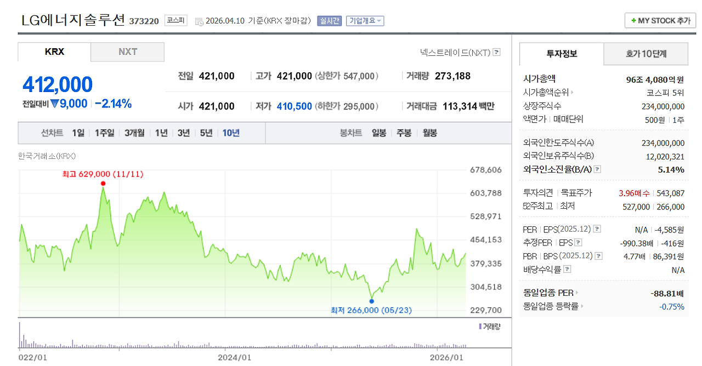Click the volume bars at the chart bottom

point(242,335)
